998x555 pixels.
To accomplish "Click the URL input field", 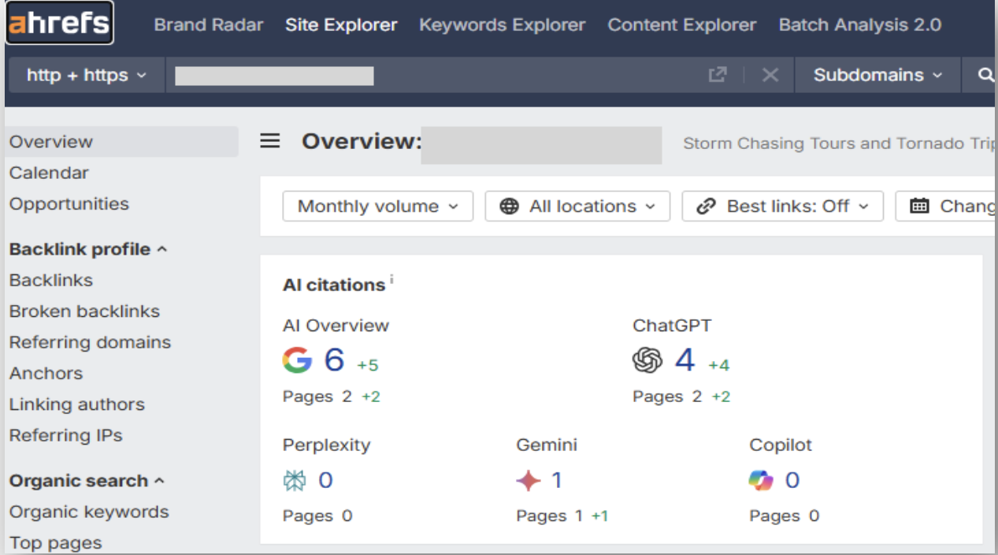I will (x=433, y=75).
